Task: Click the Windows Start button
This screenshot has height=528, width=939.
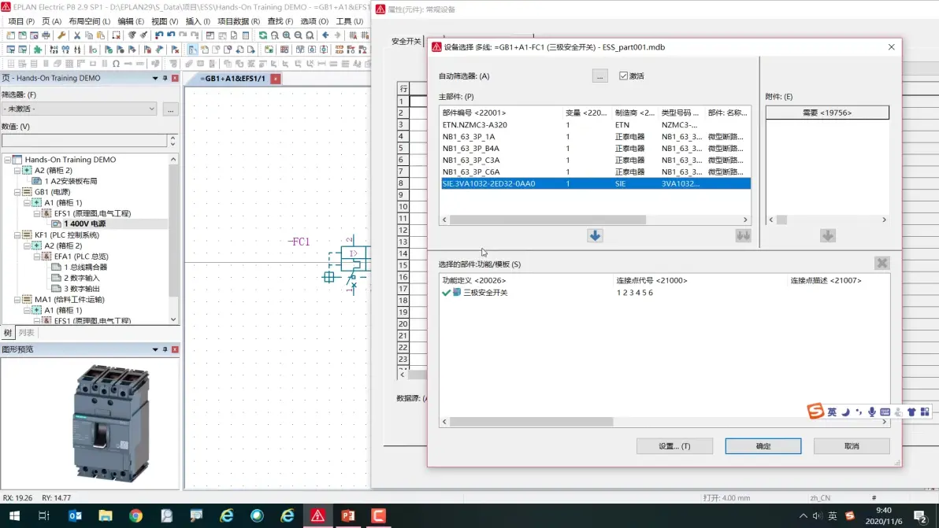Action: [x=13, y=515]
